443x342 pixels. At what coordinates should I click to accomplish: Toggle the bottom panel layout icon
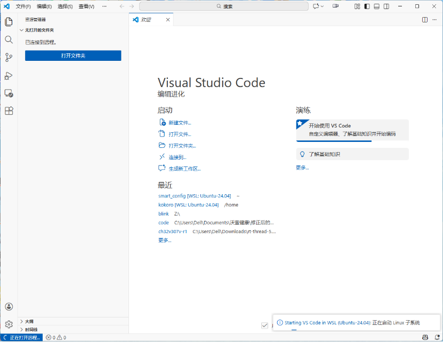coord(376,6)
